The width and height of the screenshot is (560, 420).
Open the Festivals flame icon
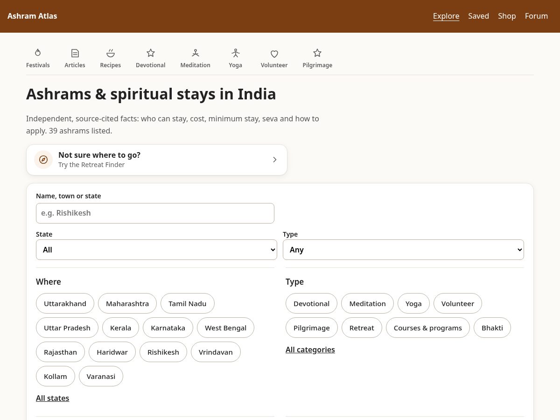[x=38, y=53]
